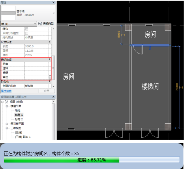The image size is (184, 169).
Task: Open the 墙 (1) instance filter dropdown
Action: tap(19, 24)
